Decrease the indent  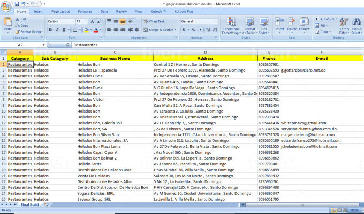[x=131, y=30]
